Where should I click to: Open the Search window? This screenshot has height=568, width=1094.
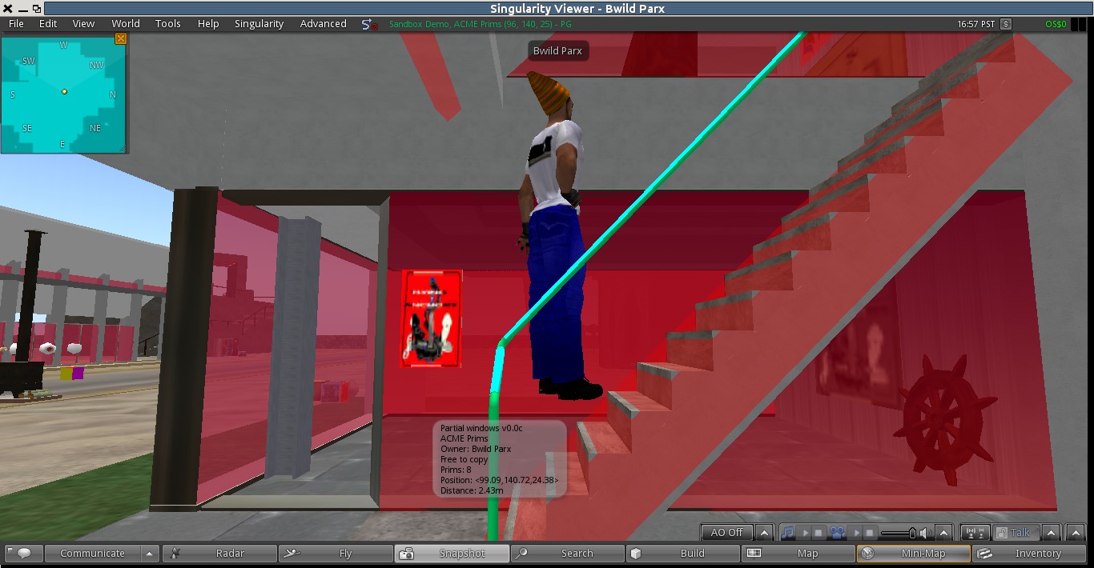click(567, 553)
